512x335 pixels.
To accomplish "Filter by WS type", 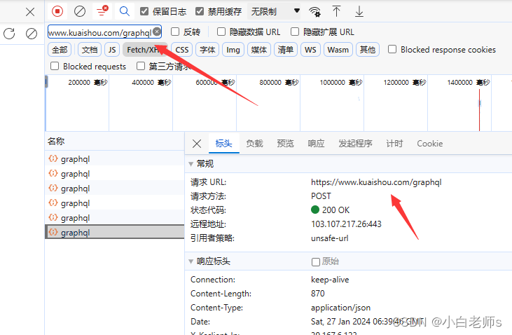I will [x=310, y=50].
